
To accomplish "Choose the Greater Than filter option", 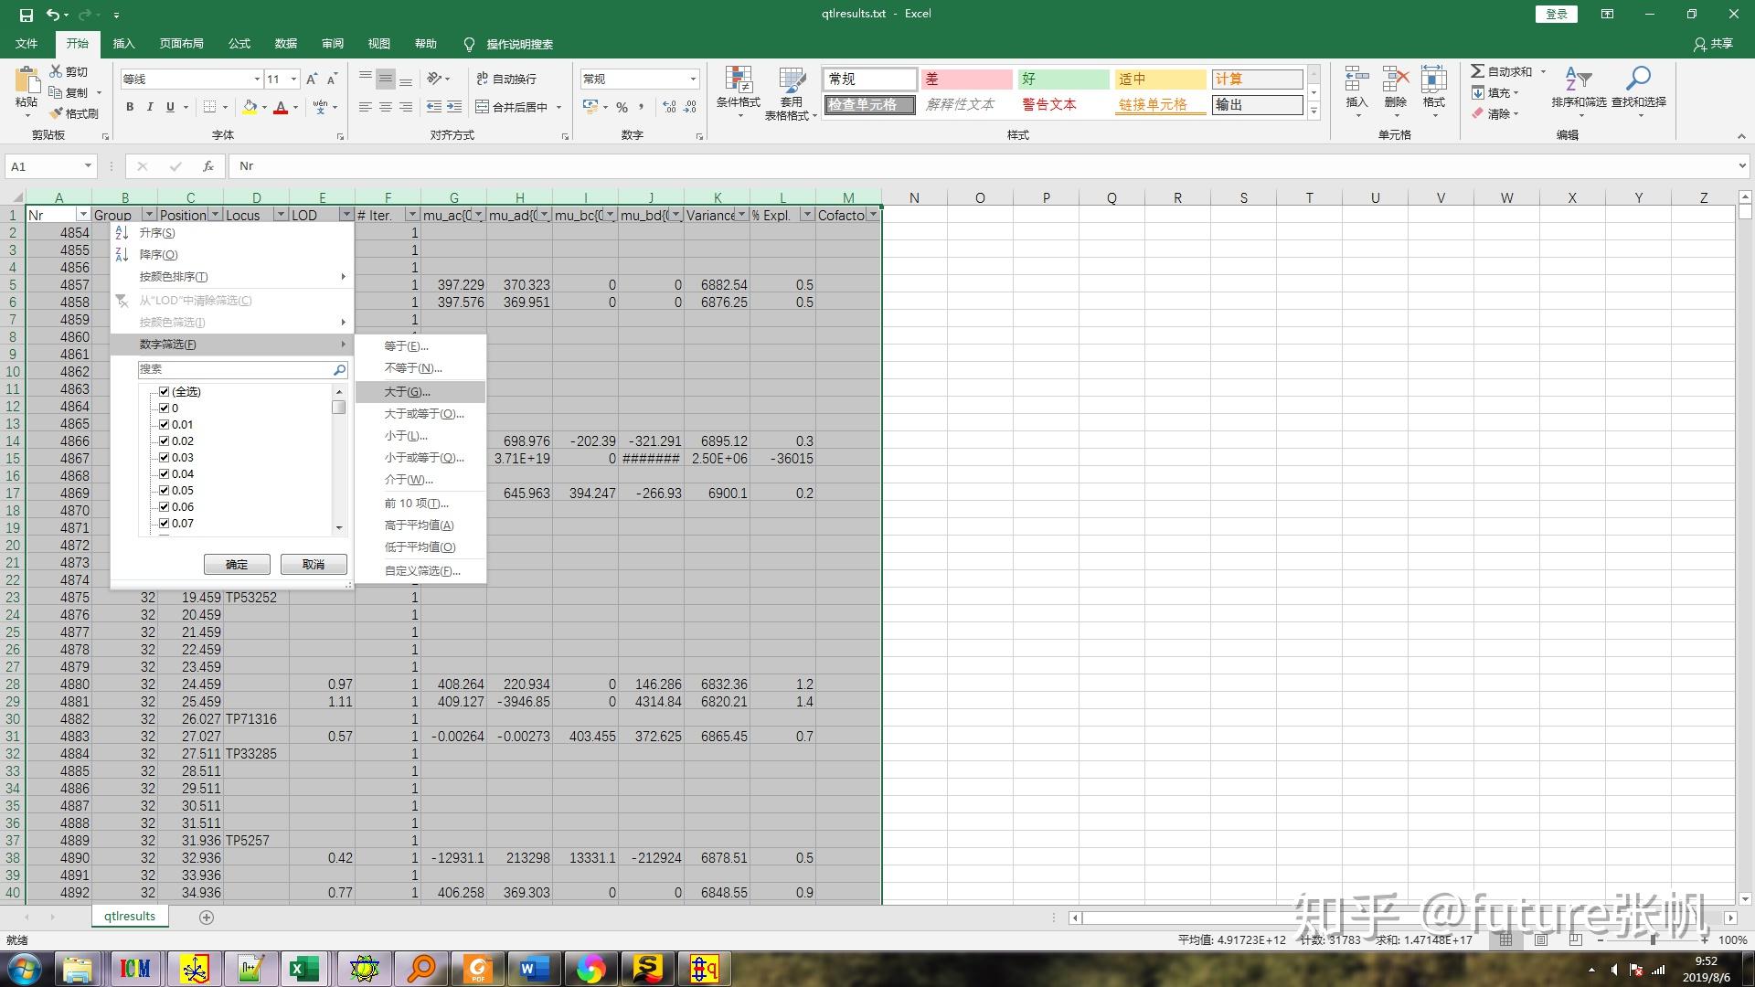I will tap(407, 392).
